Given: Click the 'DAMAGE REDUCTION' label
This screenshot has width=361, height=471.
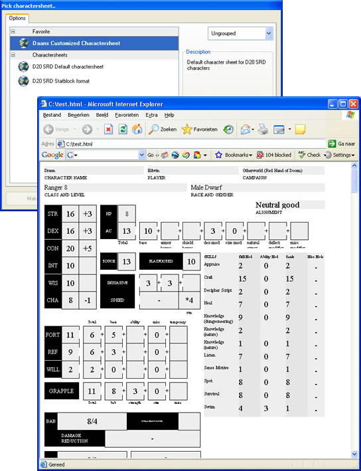Looking at the screenshot, I should [75, 438].
